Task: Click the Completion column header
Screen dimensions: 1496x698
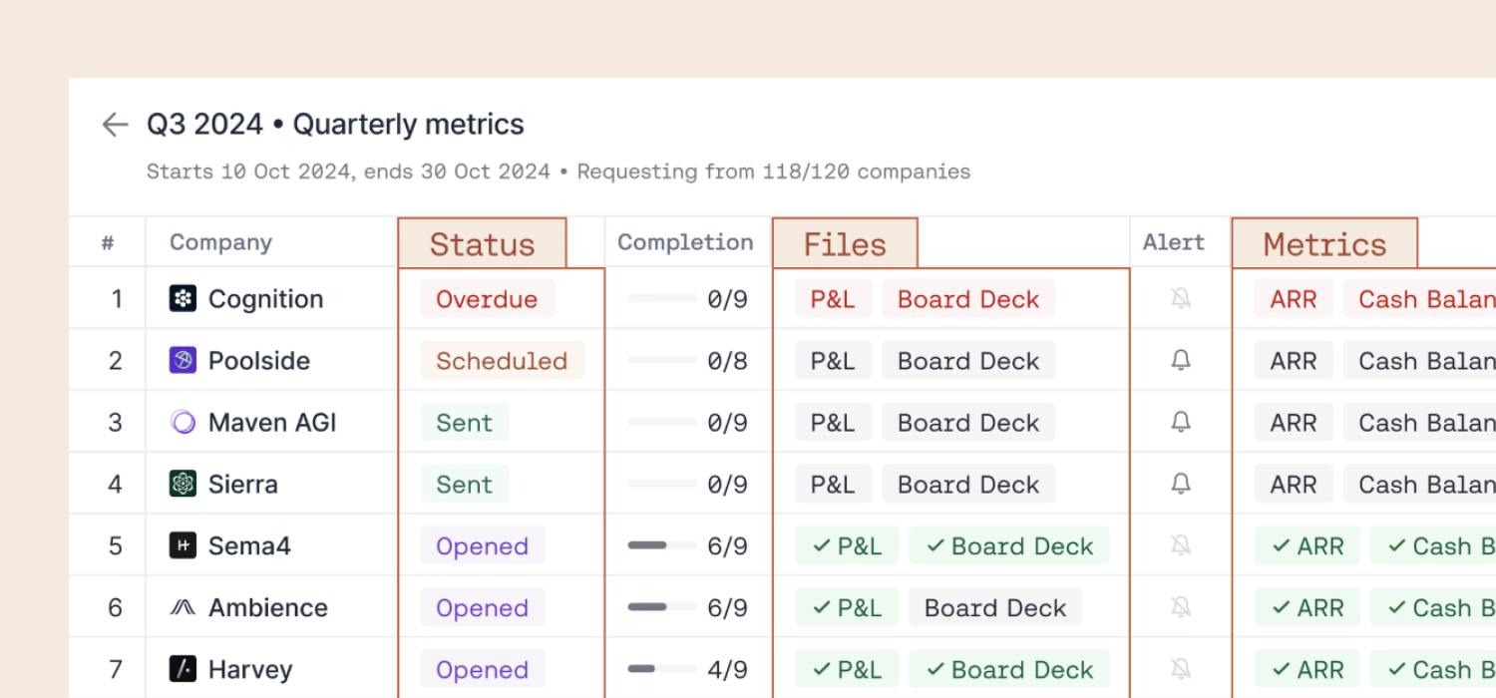Action: 685,242
